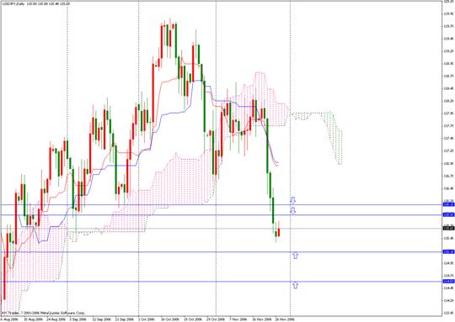Click the 117.20 price scale label

tap(448, 150)
